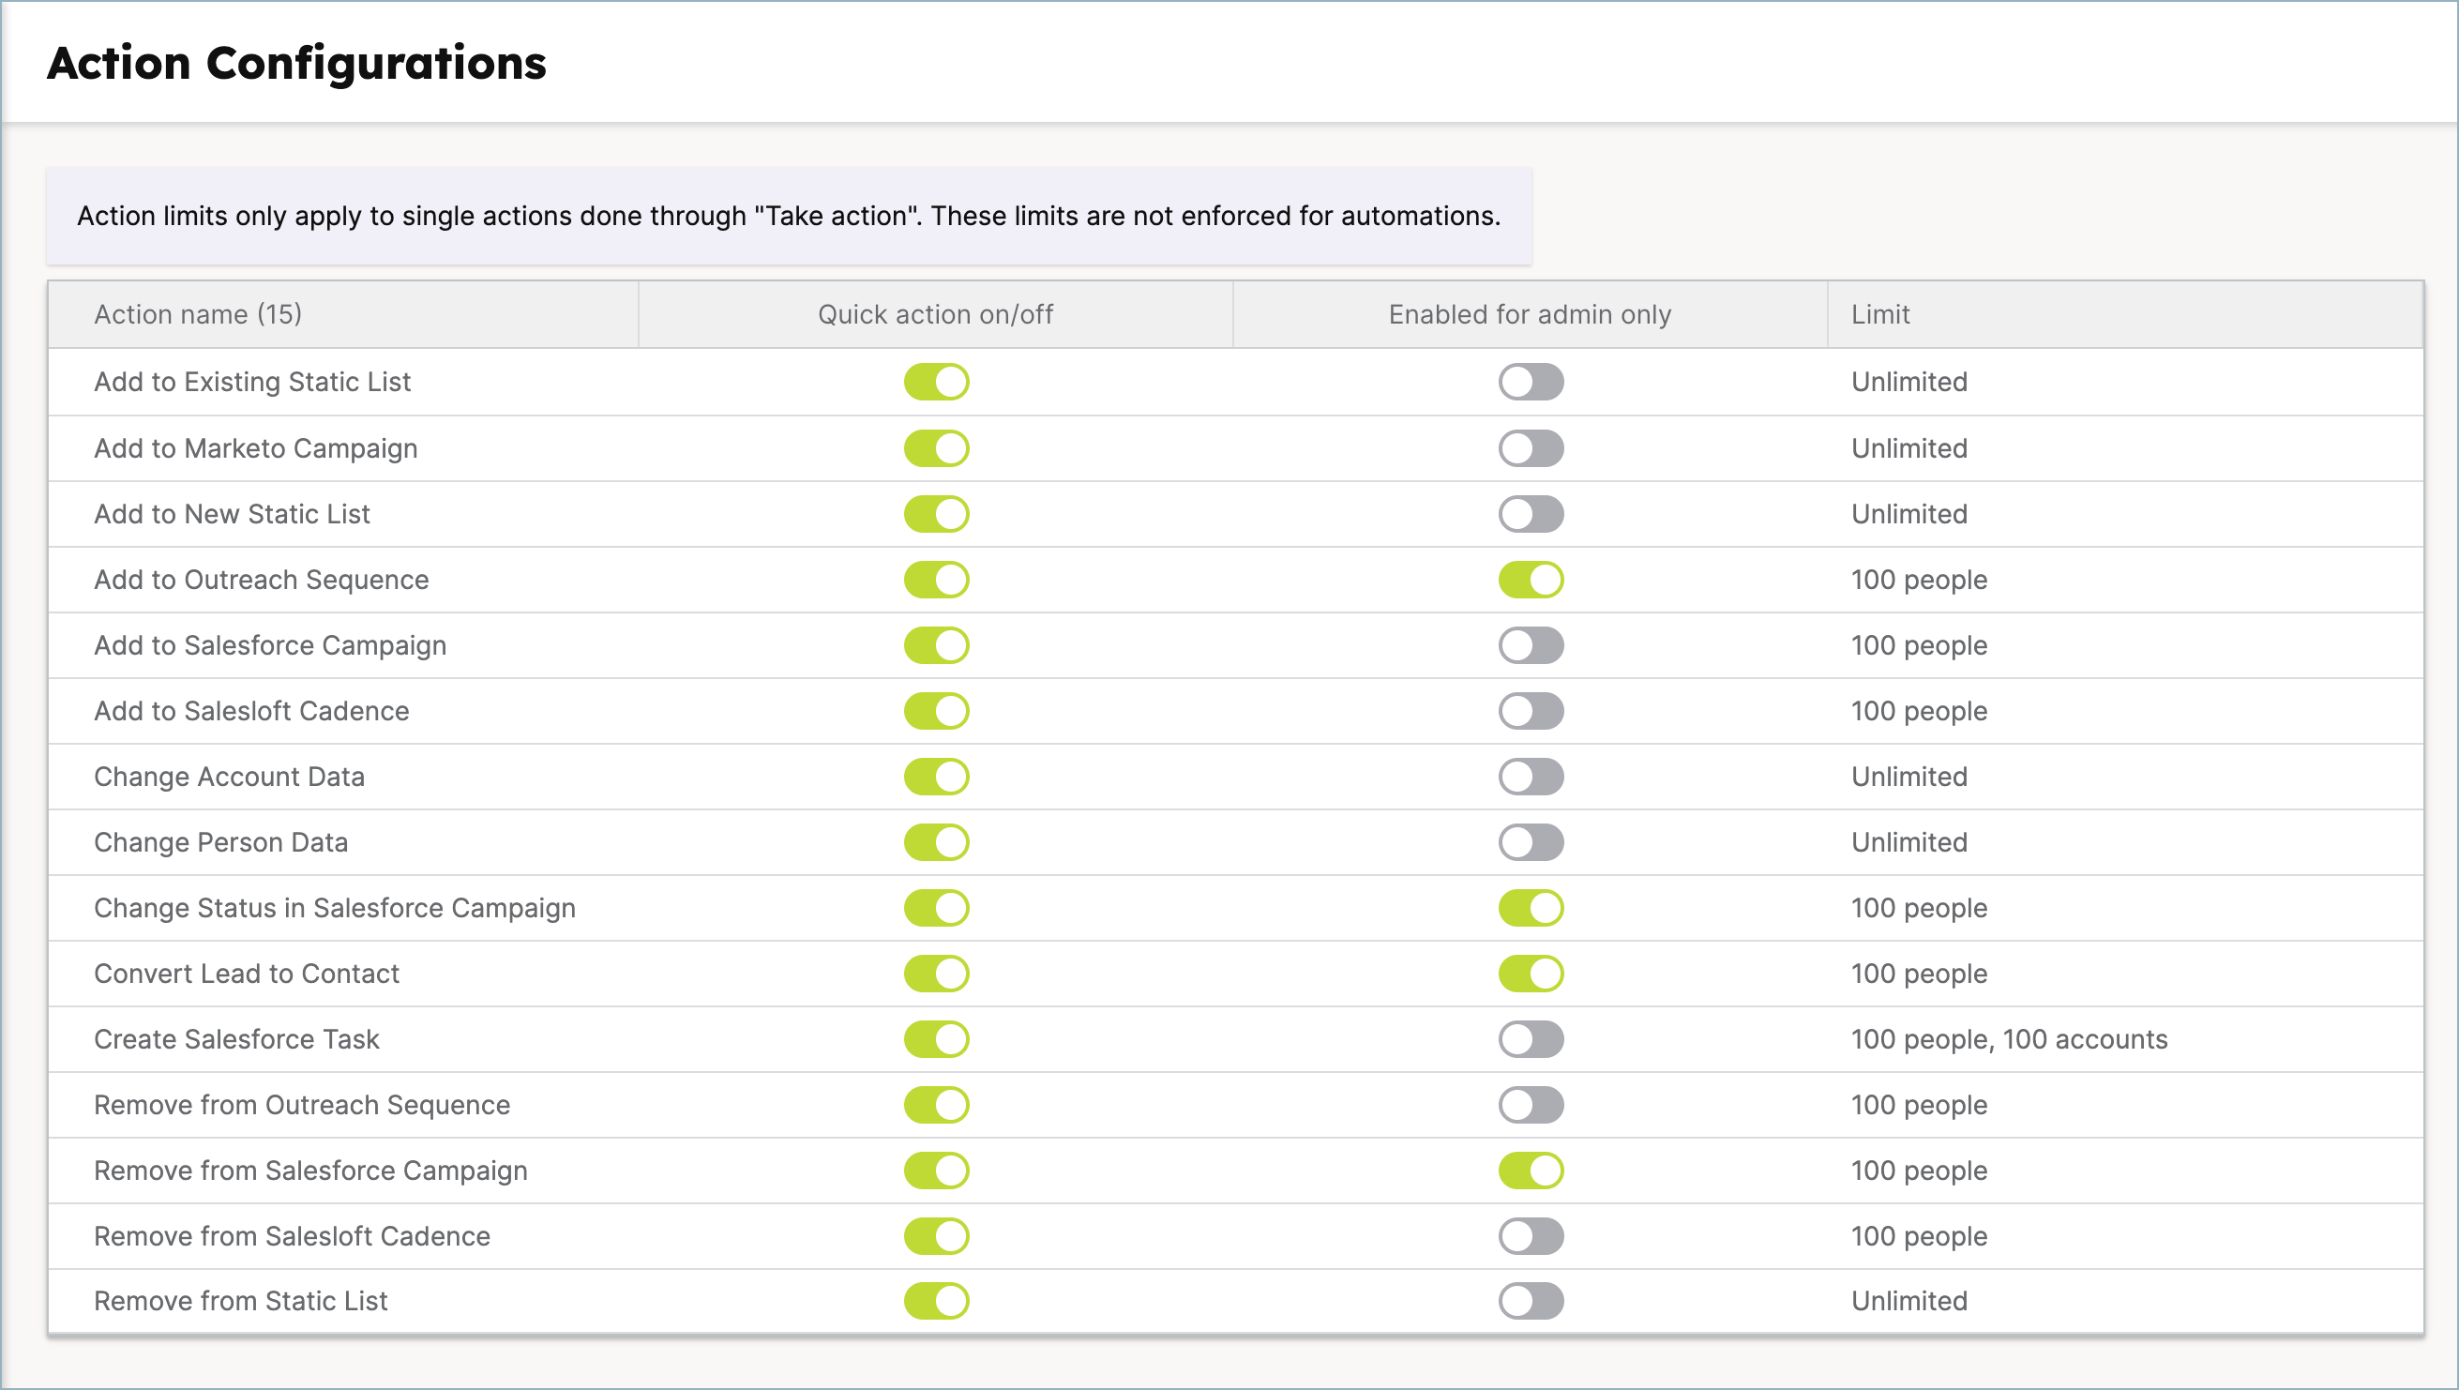Enable admin only toggle for Change Person Data
Screen dimensions: 2459x1390
coord(1531,842)
